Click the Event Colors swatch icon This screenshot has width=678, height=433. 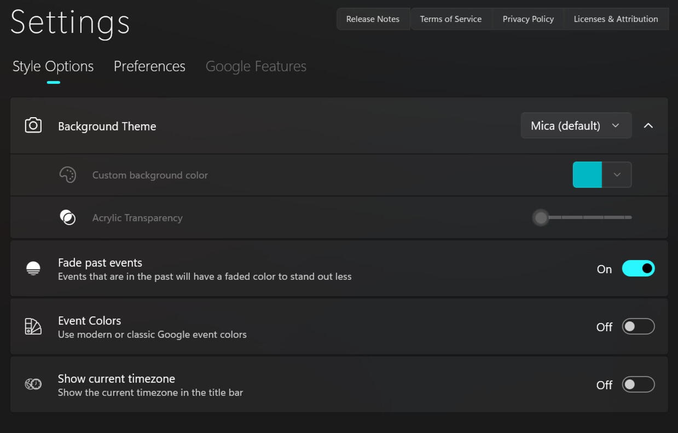pyautogui.click(x=33, y=327)
